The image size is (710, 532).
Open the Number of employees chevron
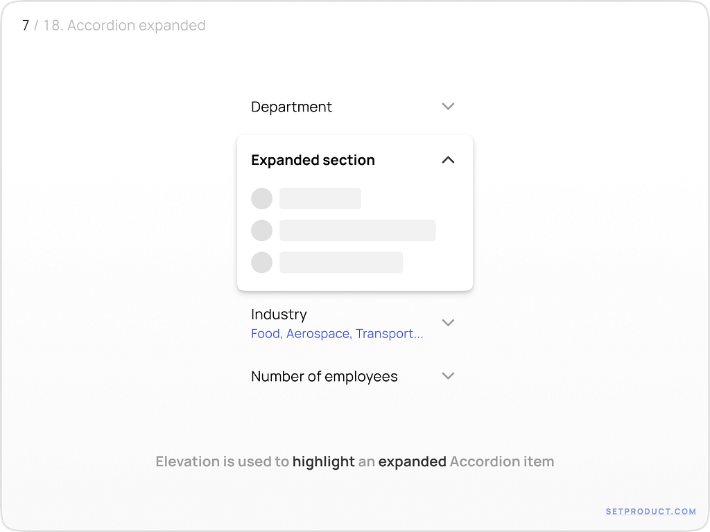pyautogui.click(x=448, y=376)
